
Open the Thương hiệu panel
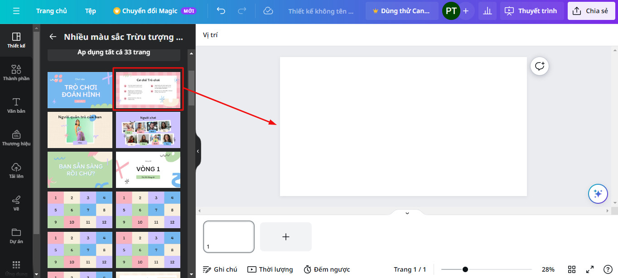16,138
